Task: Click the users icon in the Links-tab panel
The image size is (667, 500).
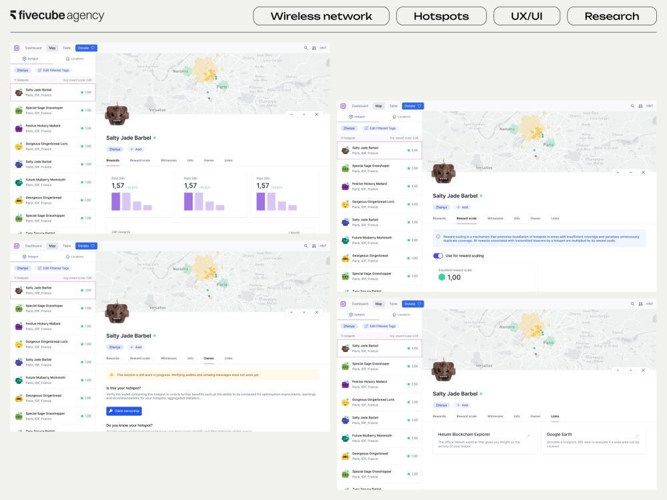Action: pos(640,303)
